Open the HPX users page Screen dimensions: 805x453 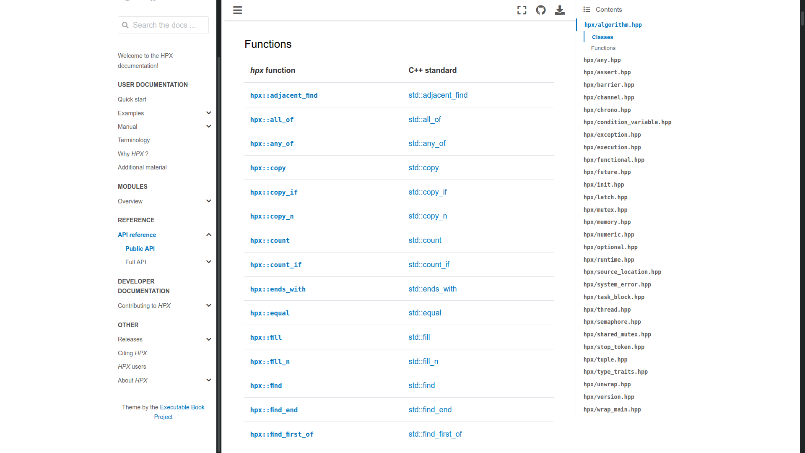point(132,367)
